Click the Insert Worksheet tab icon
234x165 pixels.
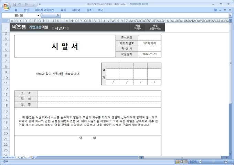pyautogui.click(x=32, y=157)
